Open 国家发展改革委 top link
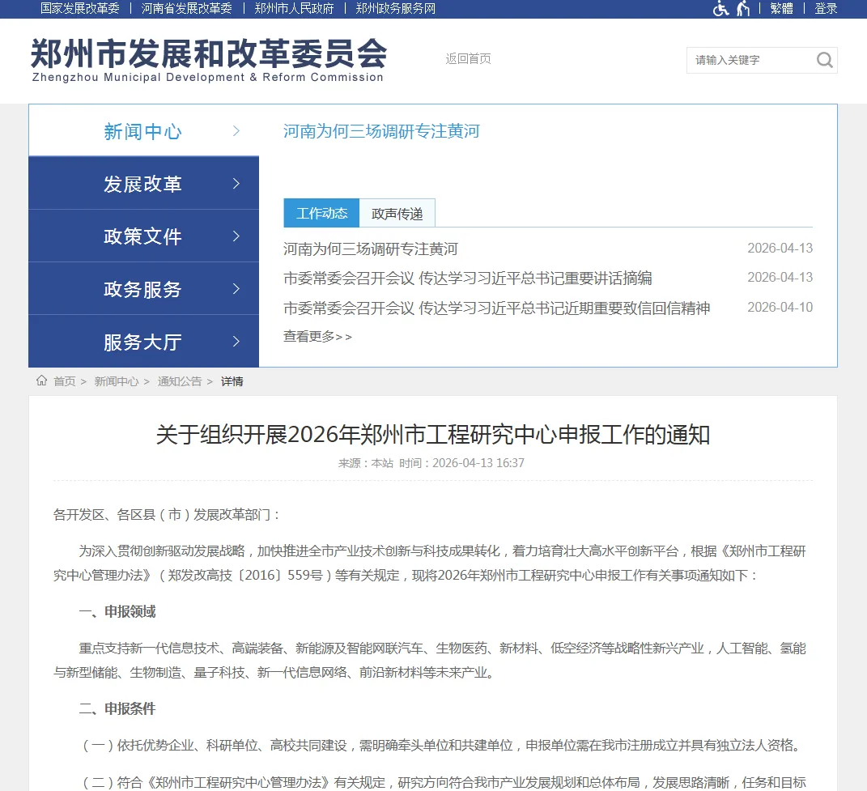Image resolution: width=867 pixels, height=791 pixels. [x=80, y=8]
